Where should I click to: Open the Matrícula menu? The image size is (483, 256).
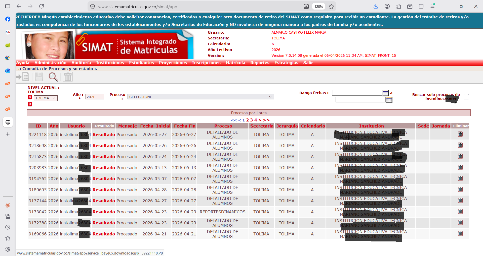[235, 63]
